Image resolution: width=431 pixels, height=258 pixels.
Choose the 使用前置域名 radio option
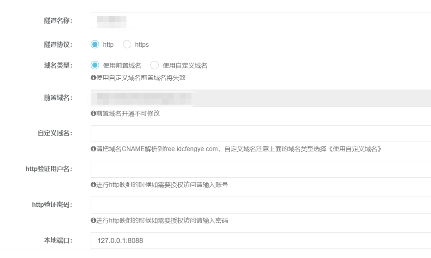point(95,65)
